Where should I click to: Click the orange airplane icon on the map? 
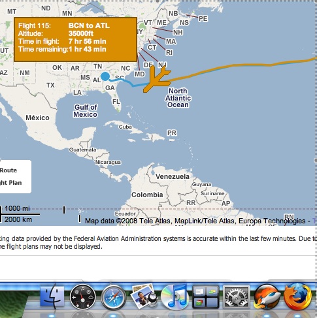pos(157,79)
